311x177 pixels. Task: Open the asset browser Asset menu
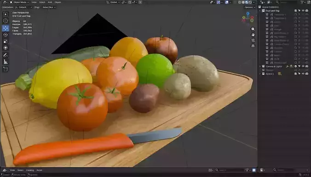[39, 170]
